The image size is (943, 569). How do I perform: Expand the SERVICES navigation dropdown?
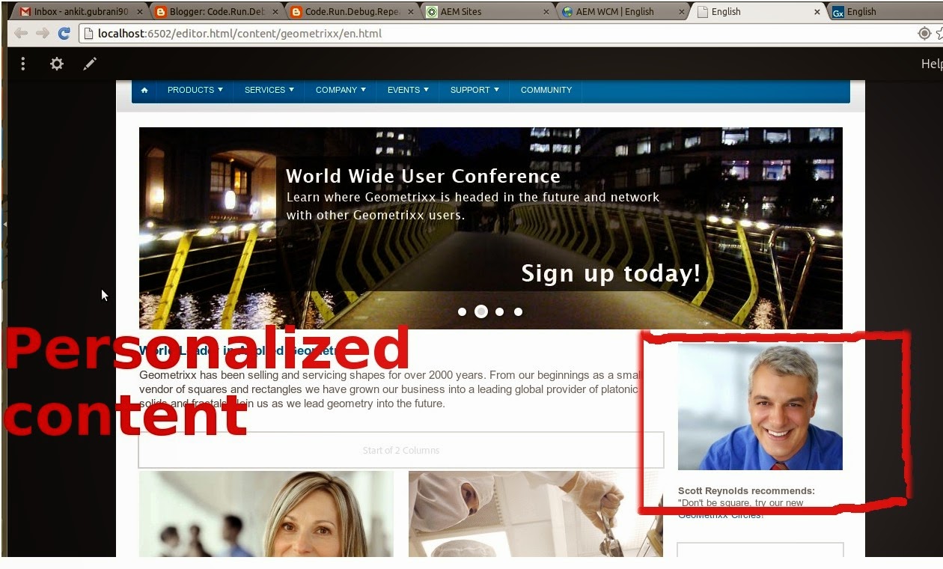tap(269, 90)
